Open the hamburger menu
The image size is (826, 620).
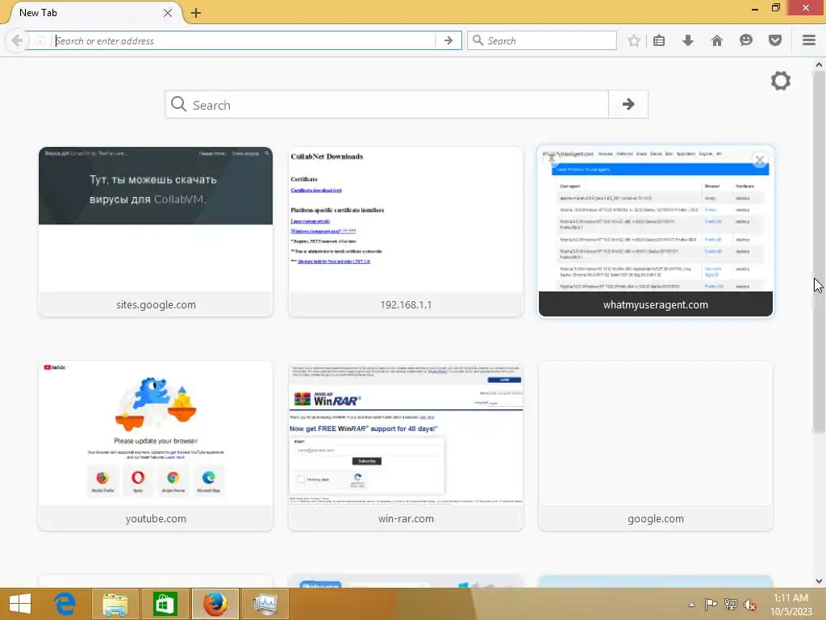(809, 40)
